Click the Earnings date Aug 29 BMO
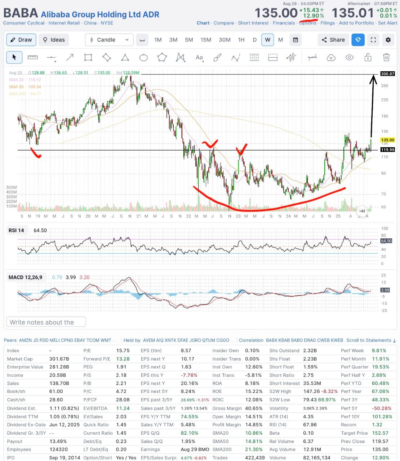Viewport: 400px width, 461px height. (195, 449)
